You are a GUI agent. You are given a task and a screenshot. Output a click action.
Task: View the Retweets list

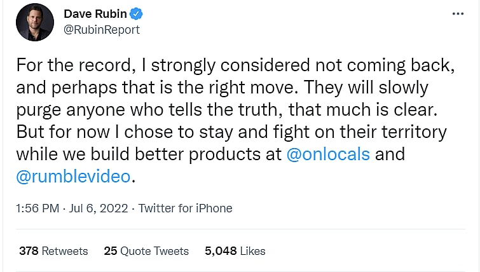point(65,251)
